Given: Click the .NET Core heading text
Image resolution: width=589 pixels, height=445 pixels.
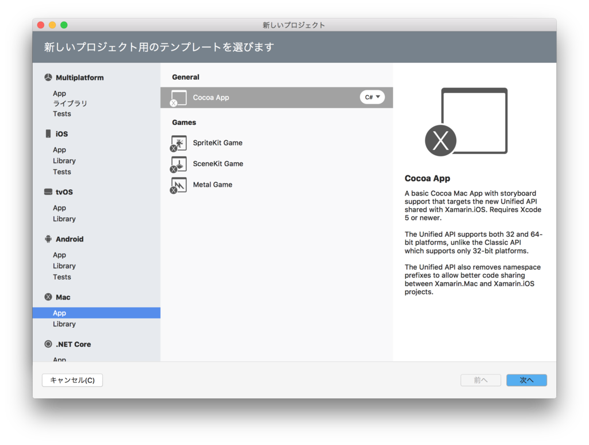Looking at the screenshot, I should click(x=73, y=344).
